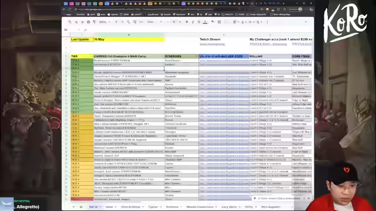The width and height of the screenshot is (376, 211).
Task: Select the SYNERGIES header cell
Action: point(182,56)
